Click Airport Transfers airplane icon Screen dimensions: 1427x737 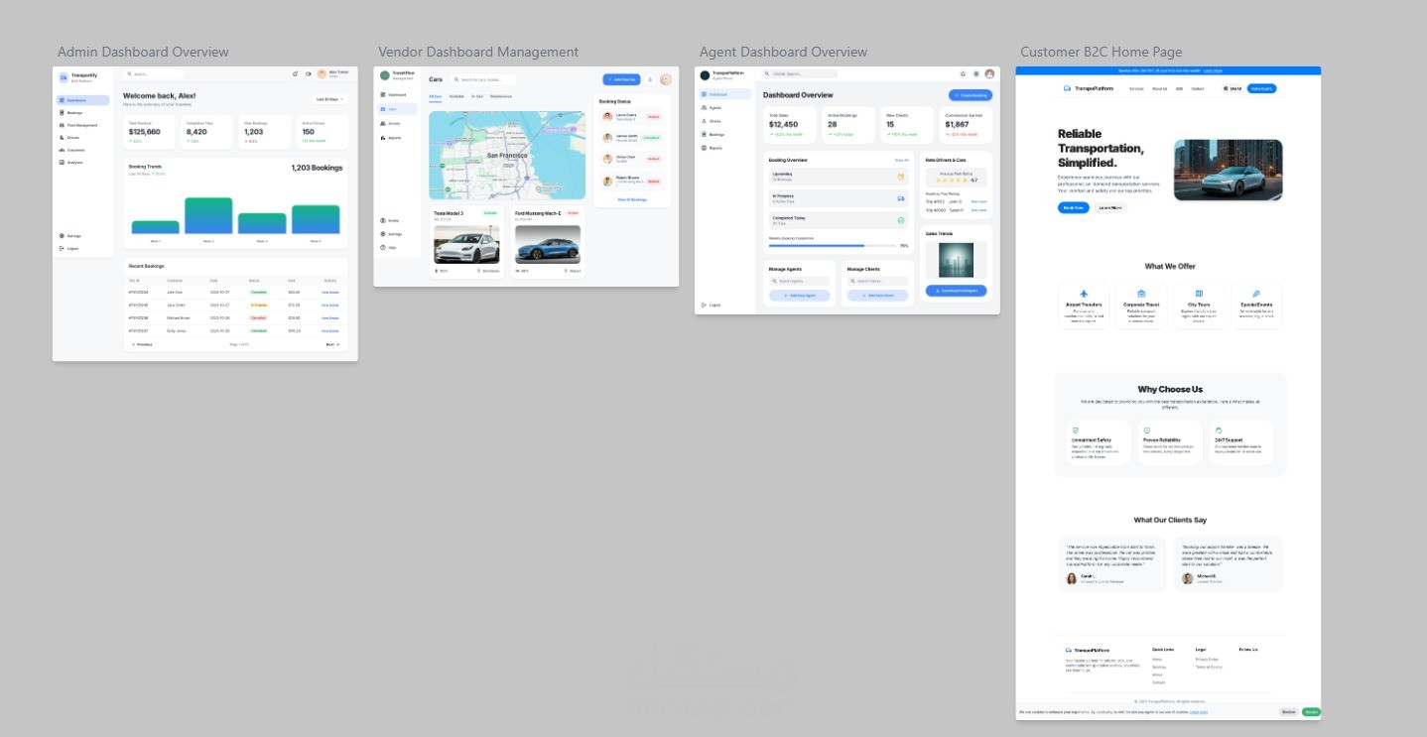tap(1084, 294)
